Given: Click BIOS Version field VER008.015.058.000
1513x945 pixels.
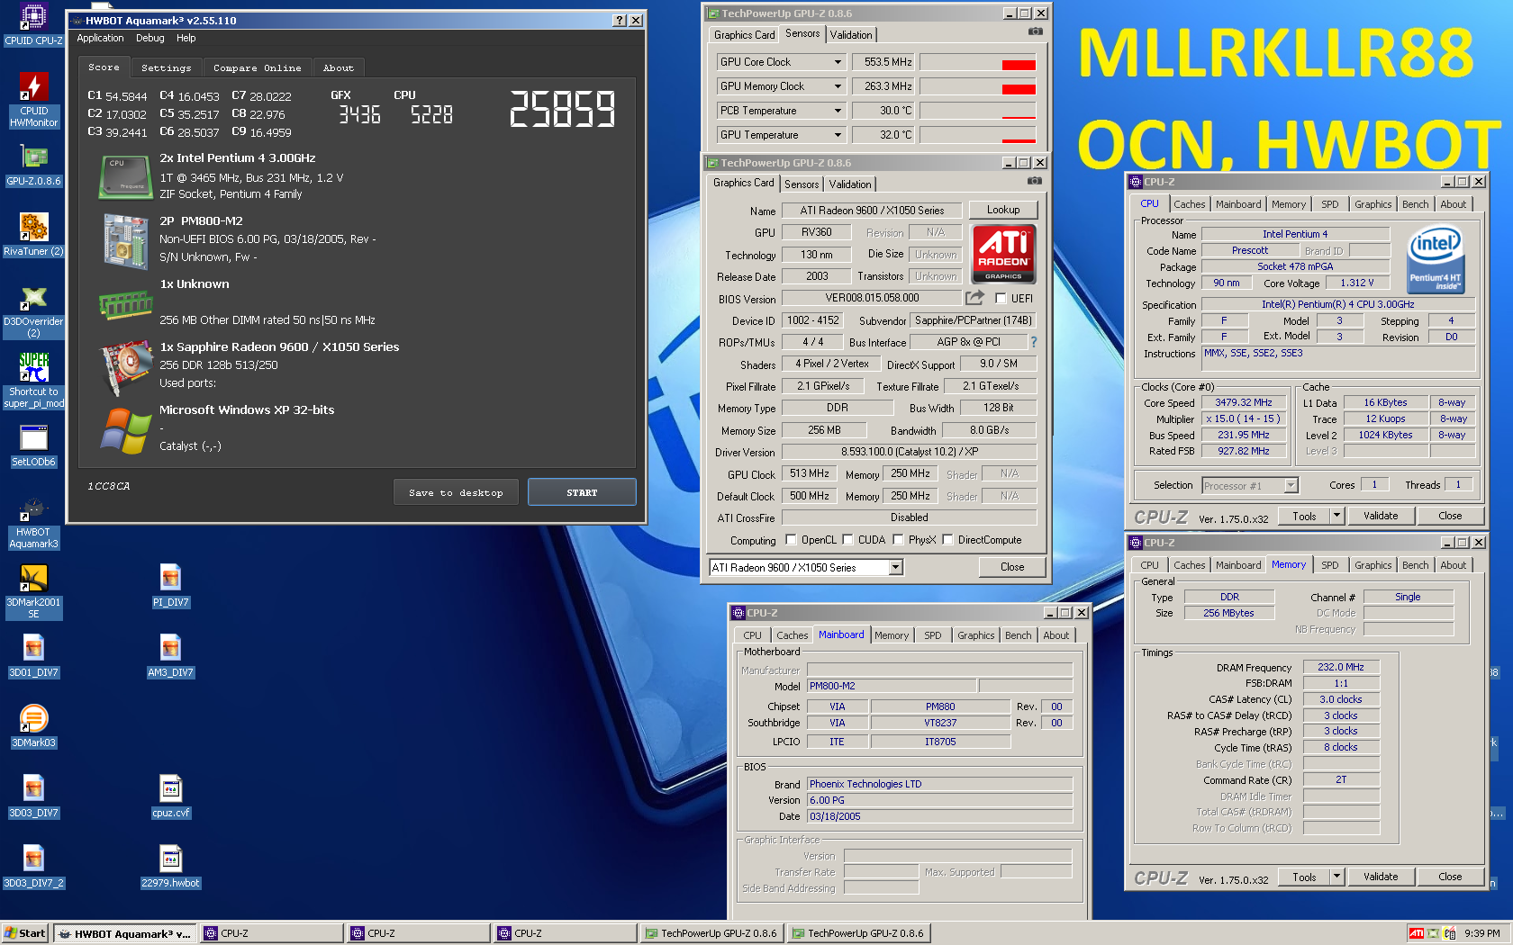Looking at the screenshot, I should coord(872,298).
